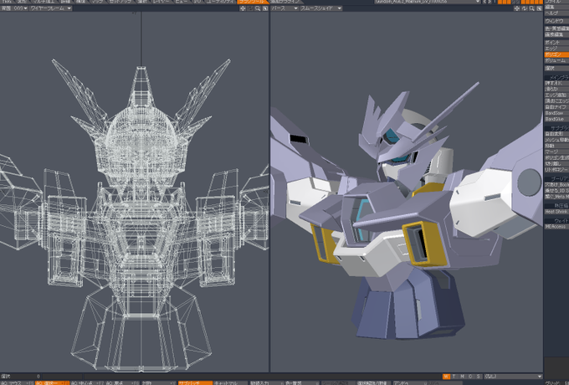
Task: Open the 編集 menu in the right sidebar
Action: 556,7
